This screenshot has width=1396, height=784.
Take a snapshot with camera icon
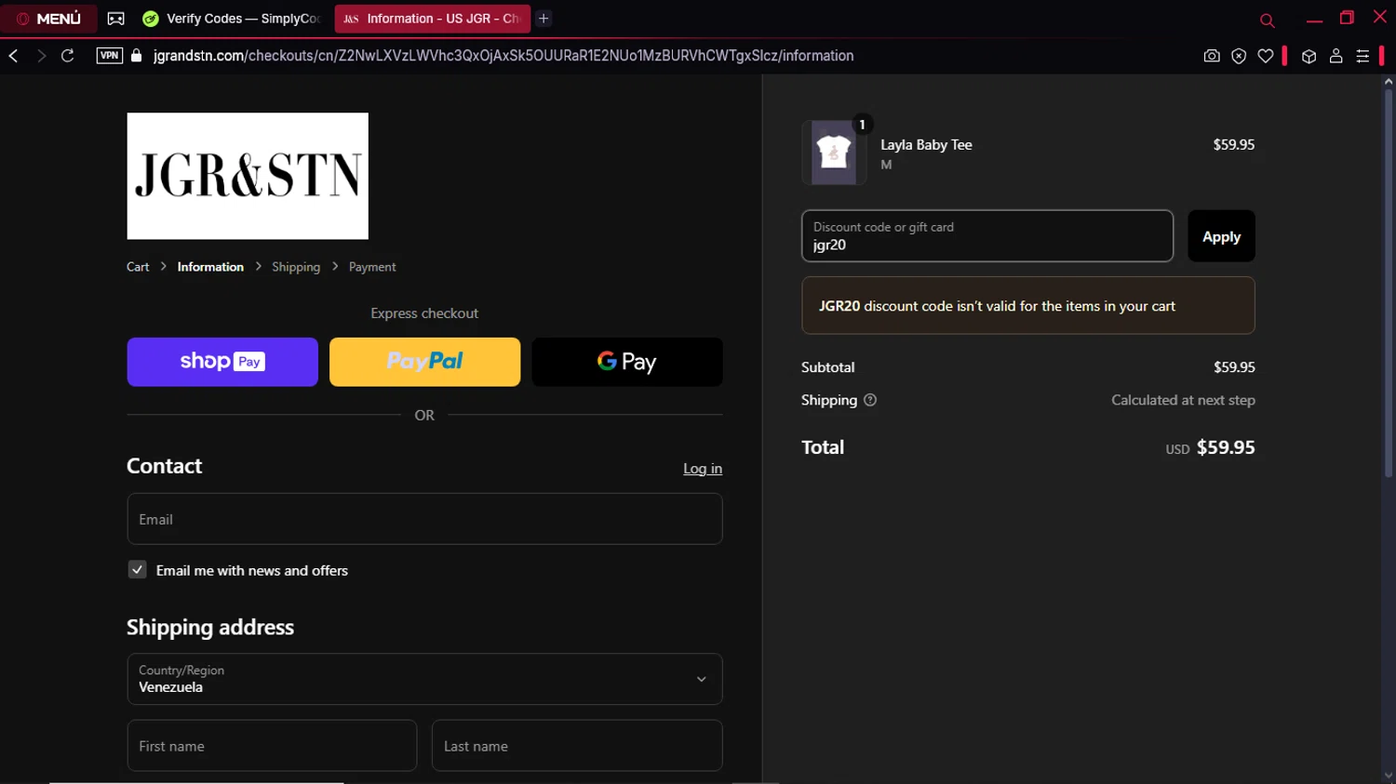[1212, 56]
